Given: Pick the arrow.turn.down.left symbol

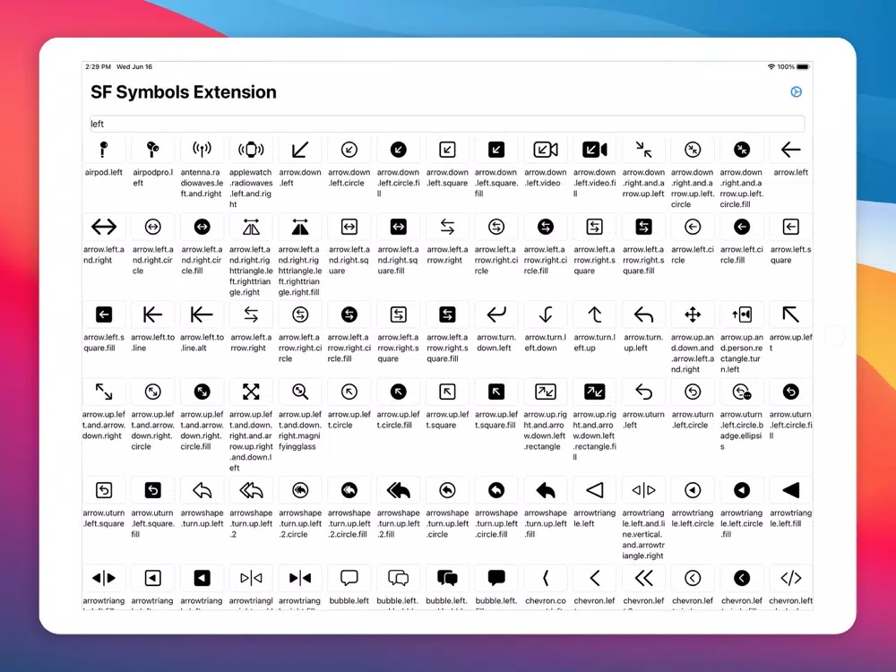Looking at the screenshot, I should pyautogui.click(x=496, y=314).
